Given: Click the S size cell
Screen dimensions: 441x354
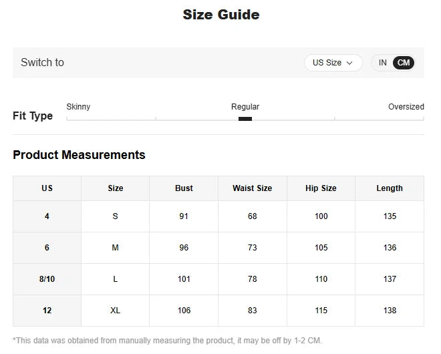Looking at the screenshot, I should (x=116, y=216).
